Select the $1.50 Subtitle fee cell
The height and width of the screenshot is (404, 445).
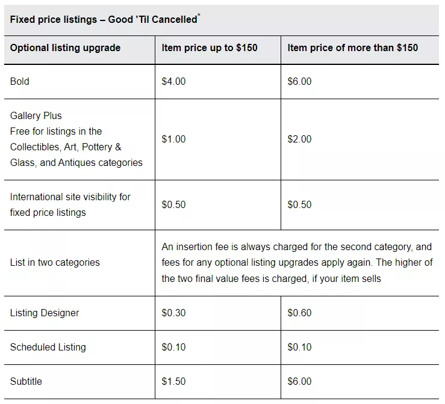(x=173, y=381)
